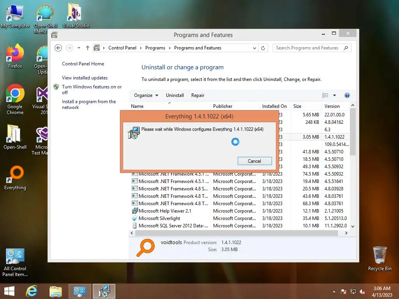Refresh the Programs and Features list

[x=263, y=48]
